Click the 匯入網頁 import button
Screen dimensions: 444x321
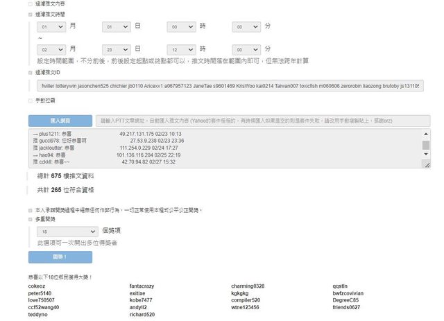click(60, 120)
